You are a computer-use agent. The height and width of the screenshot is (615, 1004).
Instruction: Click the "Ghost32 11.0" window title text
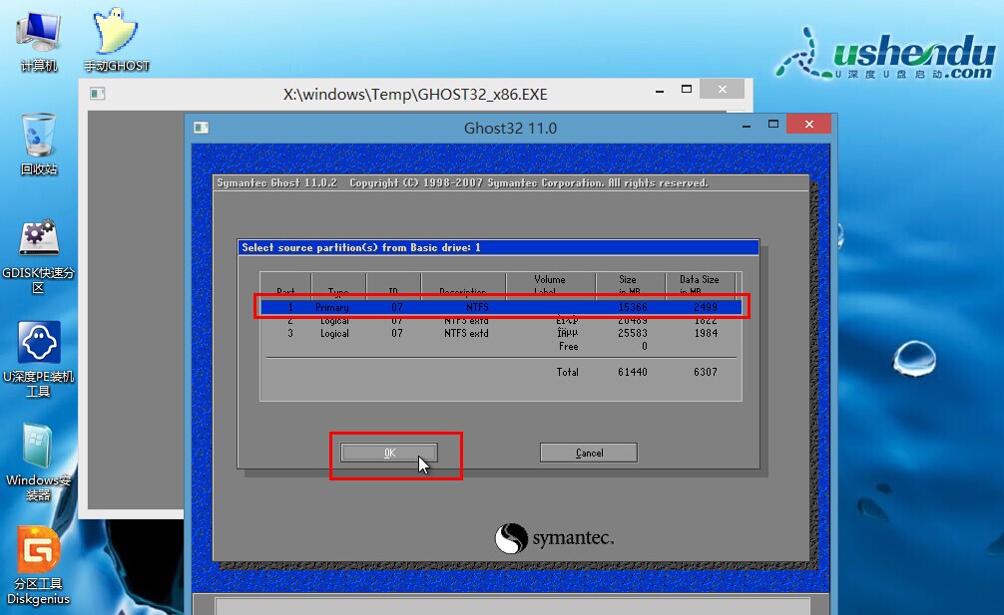[x=510, y=128]
